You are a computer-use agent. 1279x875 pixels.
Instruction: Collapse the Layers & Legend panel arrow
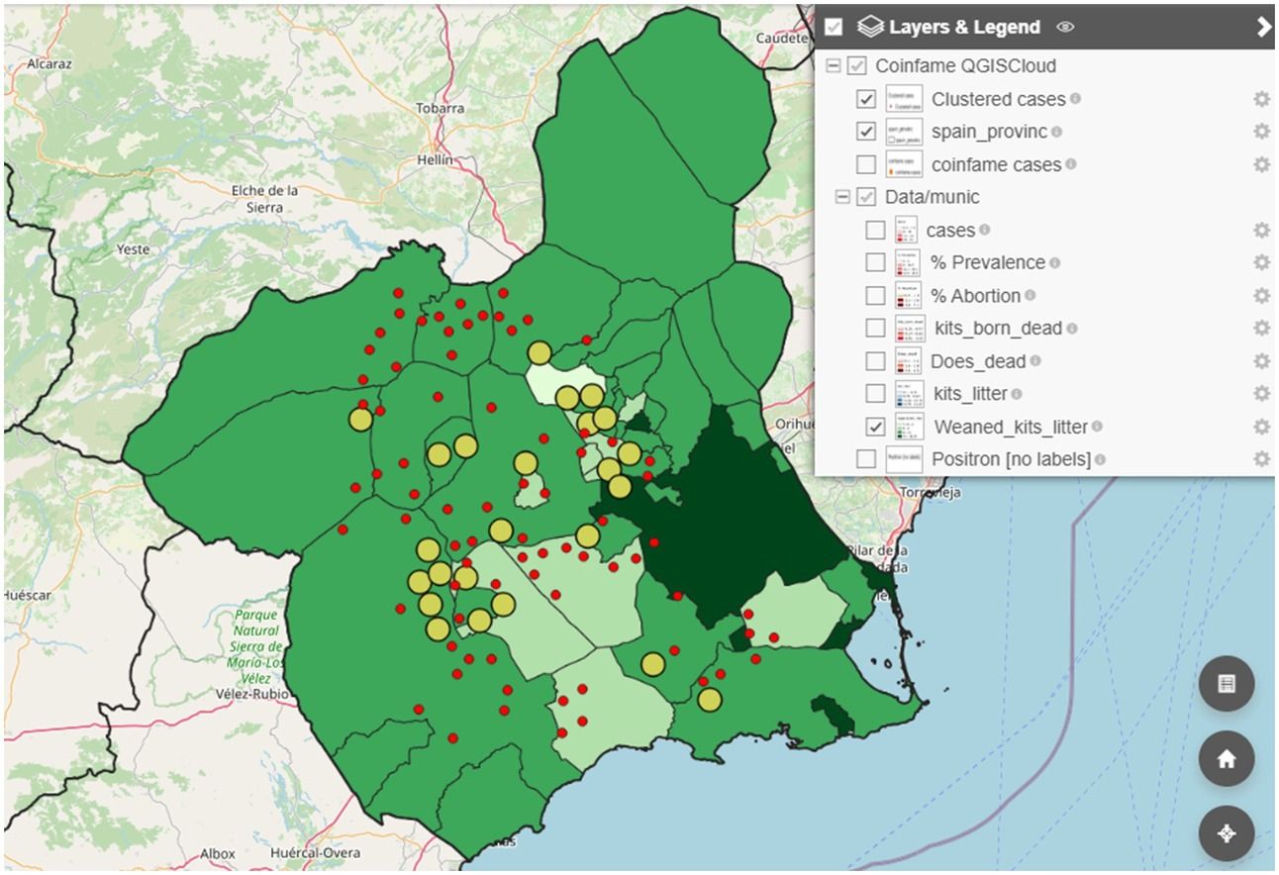[1263, 28]
